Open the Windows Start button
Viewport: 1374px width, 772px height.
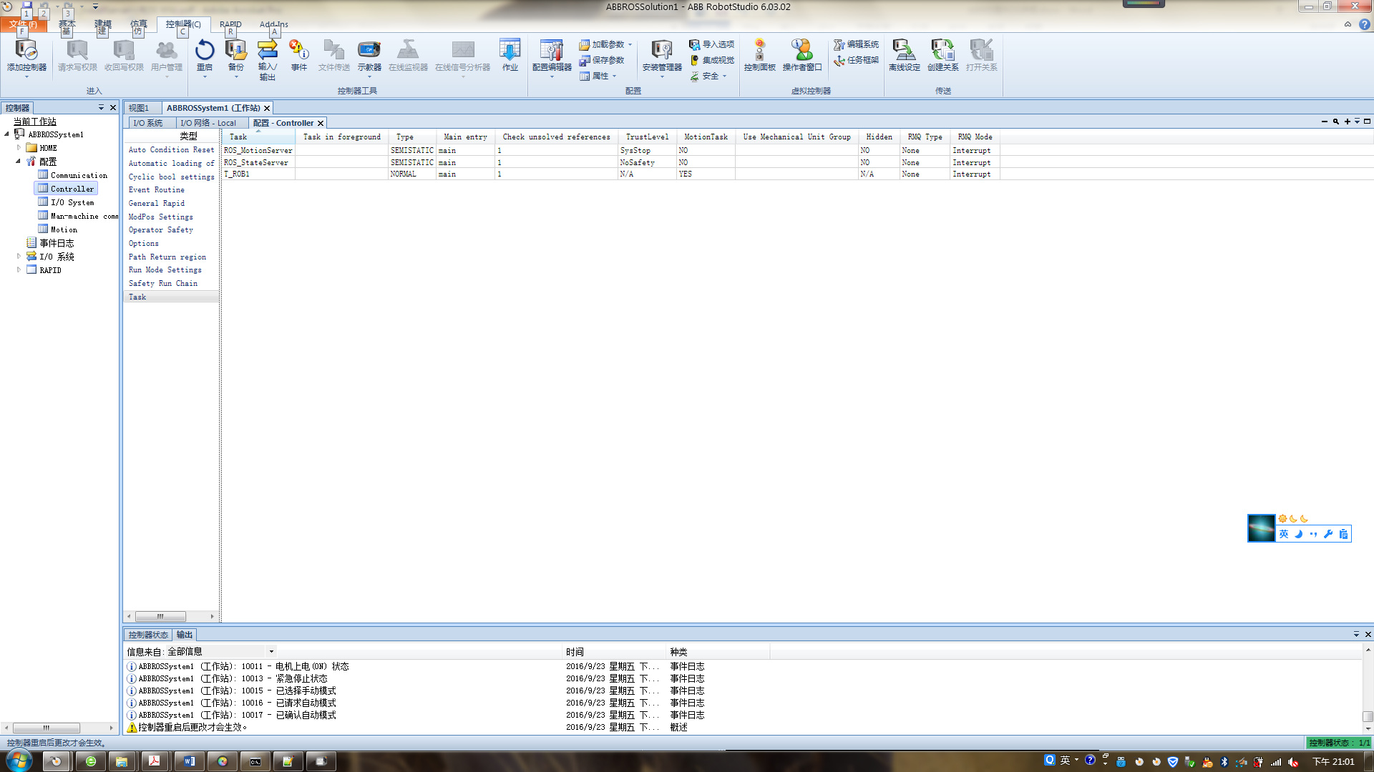(19, 761)
